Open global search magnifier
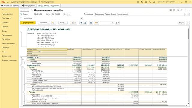 [150, 2]
